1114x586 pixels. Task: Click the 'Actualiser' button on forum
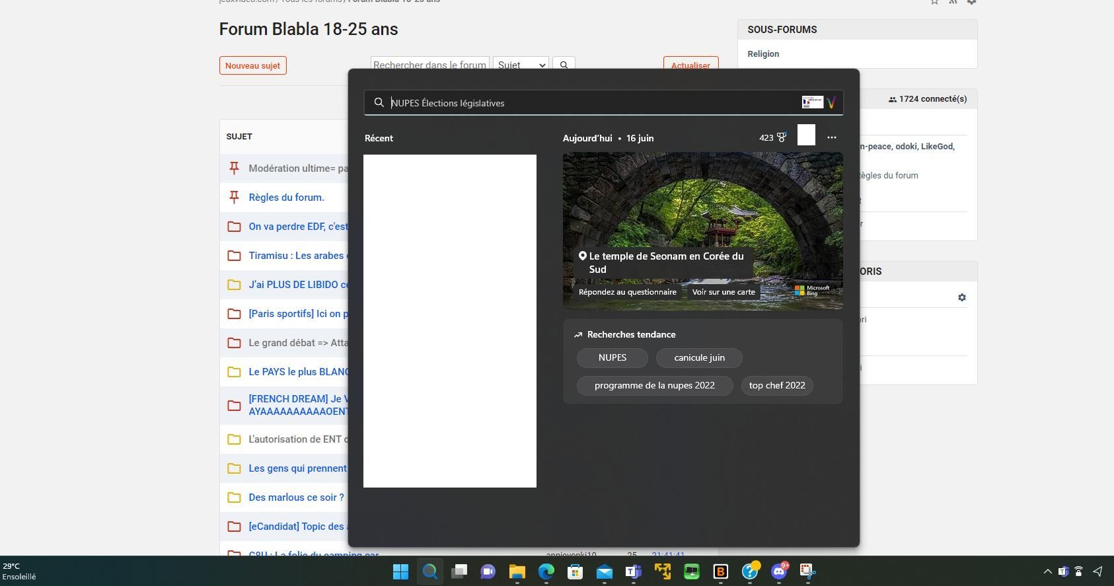tap(690, 65)
